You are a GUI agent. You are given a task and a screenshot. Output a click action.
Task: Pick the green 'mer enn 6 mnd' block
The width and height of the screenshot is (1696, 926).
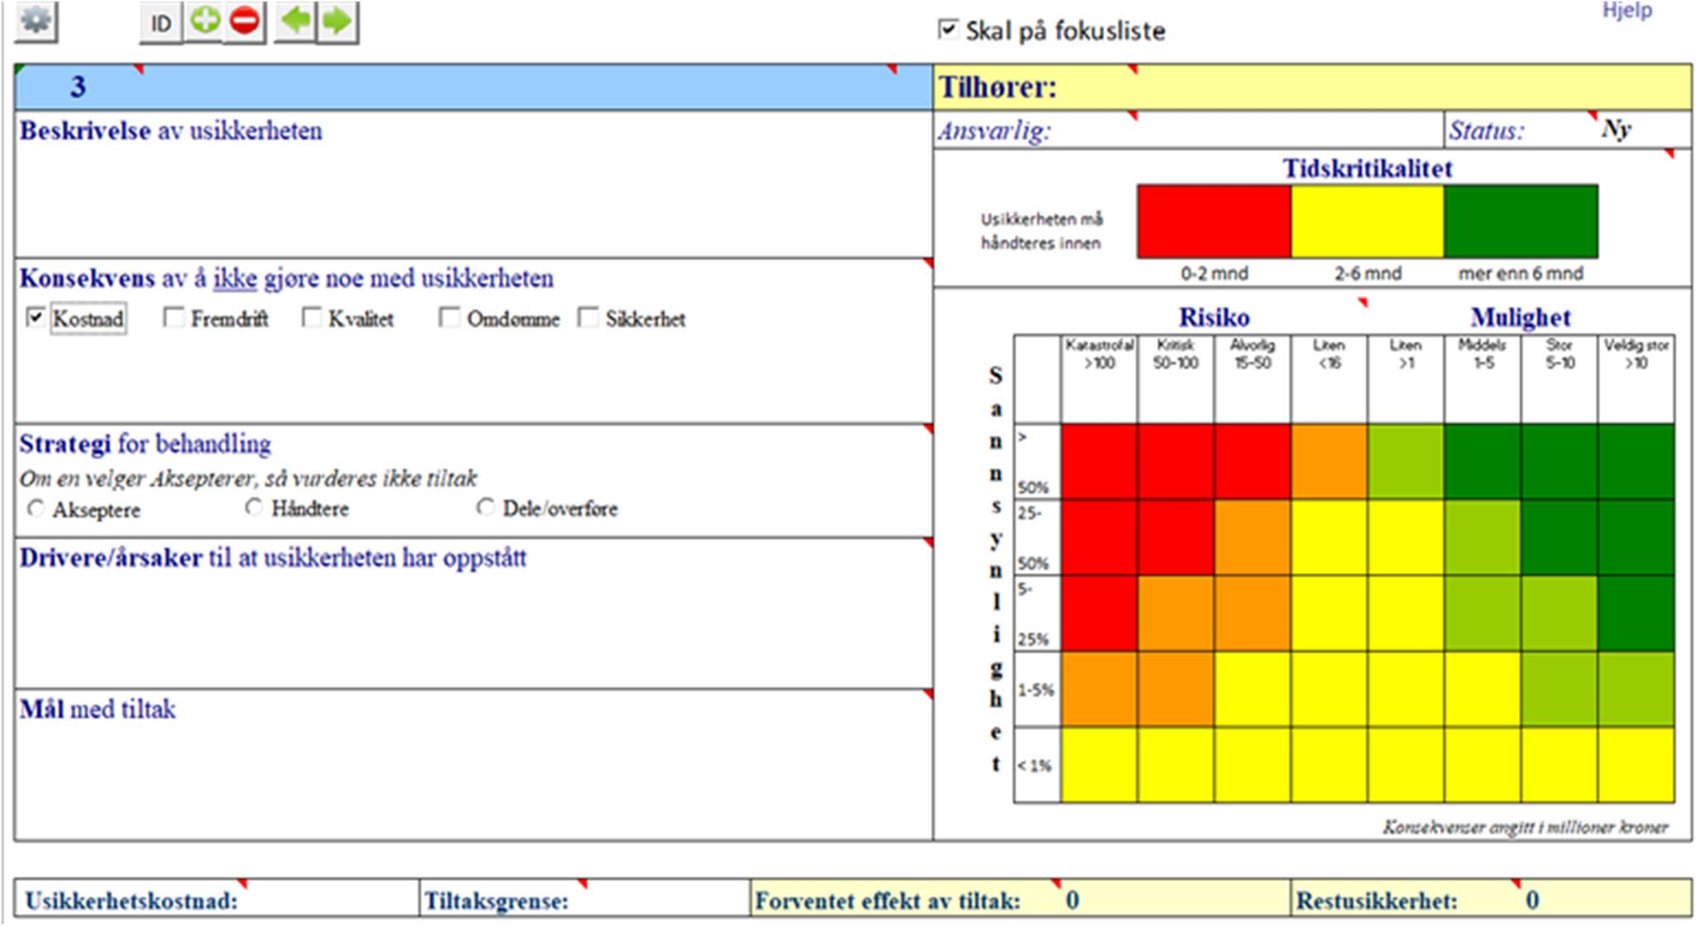pyautogui.click(x=1521, y=222)
